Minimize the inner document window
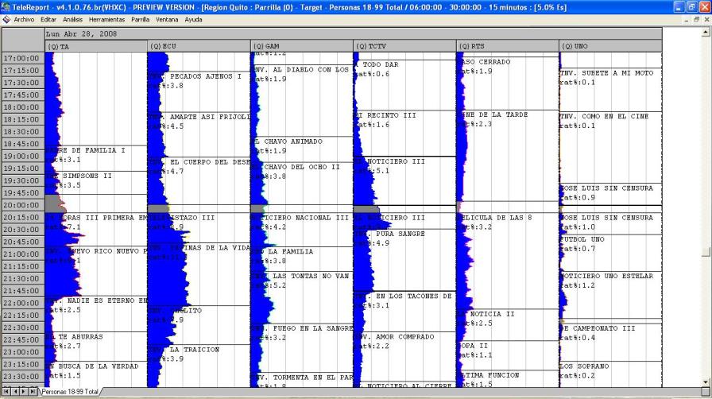Image resolution: width=712 pixels, height=399 pixels. pos(686,20)
